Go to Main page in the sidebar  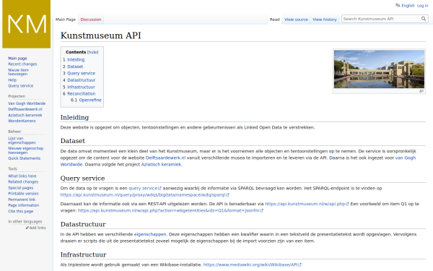pyautogui.click(x=17, y=59)
